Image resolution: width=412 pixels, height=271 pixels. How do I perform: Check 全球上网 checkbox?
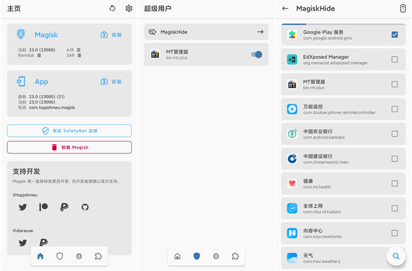395,208
